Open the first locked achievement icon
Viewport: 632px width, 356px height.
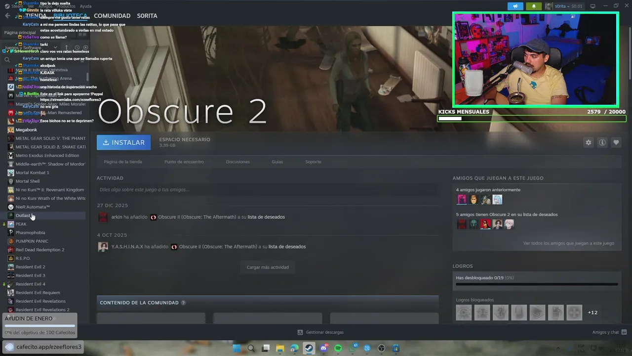(x=464, y=312)
